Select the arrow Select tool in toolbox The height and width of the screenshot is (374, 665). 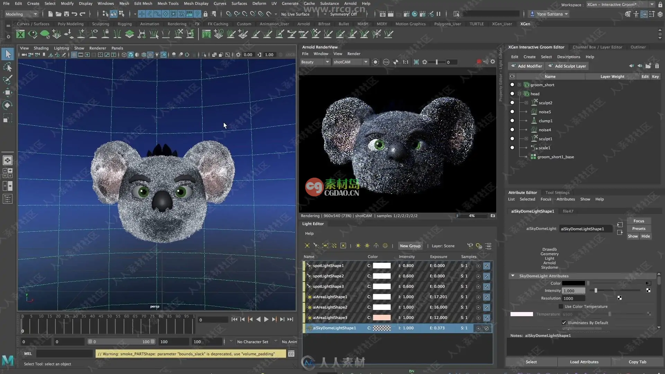click(8, 54)
